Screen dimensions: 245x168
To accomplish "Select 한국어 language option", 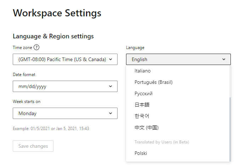I will (142, 116).
